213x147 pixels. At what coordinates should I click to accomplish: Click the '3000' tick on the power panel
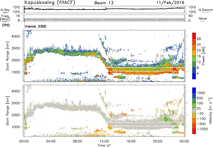click(x=15, y=48)
